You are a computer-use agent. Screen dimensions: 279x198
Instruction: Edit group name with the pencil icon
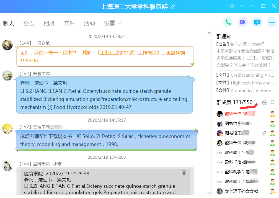173,6
